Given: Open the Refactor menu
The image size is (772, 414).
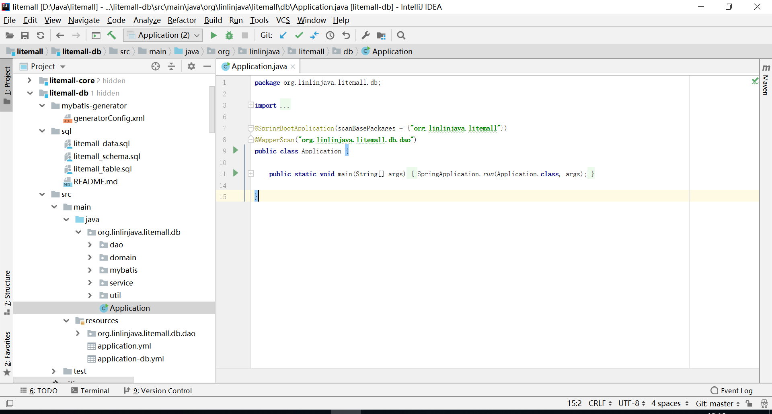Looking at the screenshot, I should click(182, 20).
